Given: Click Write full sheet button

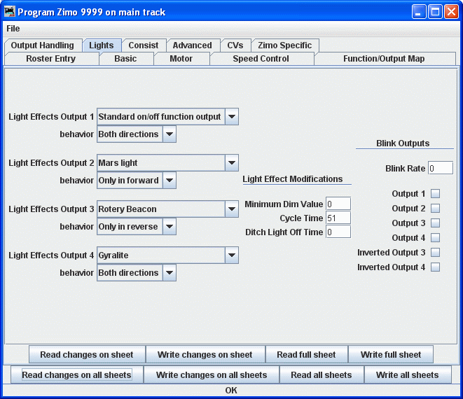Looking at the screenshot, I should [391, 354].
